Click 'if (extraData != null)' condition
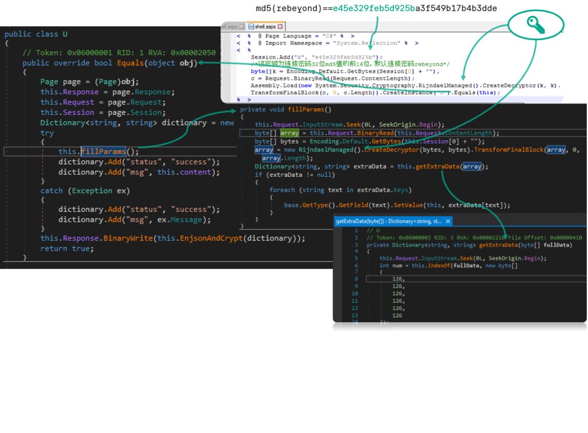The image size is (588, 433). [x=295, y=175]
